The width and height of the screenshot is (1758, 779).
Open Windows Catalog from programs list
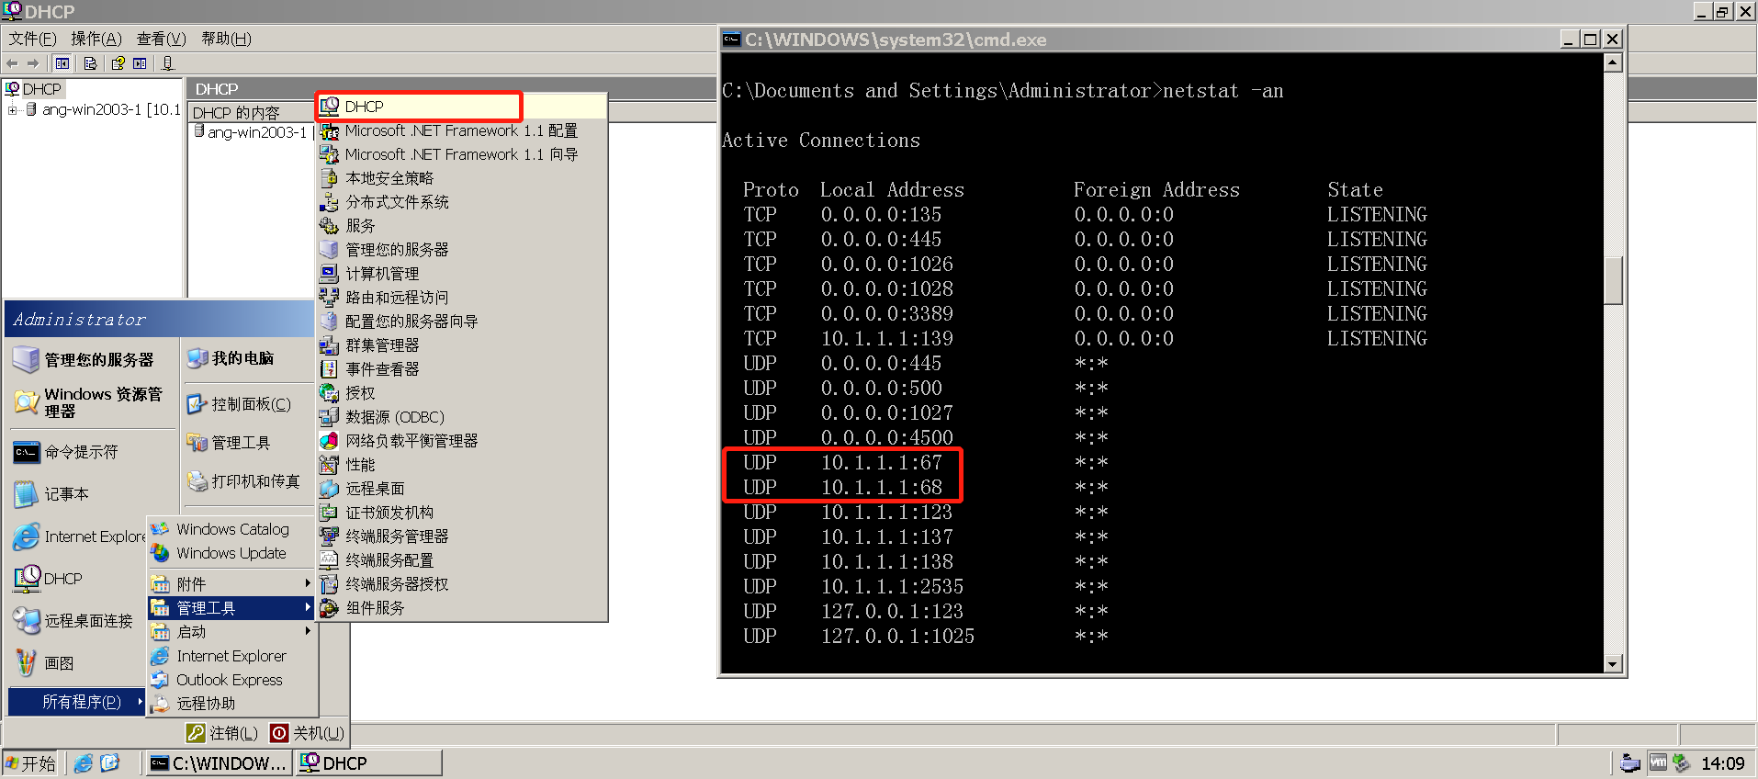tap(232, 529)
